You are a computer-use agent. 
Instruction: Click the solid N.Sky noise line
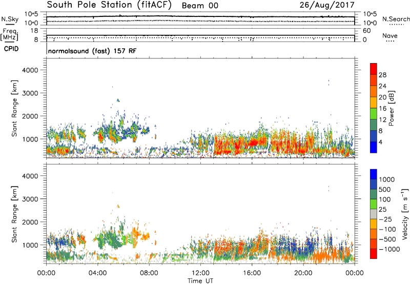click(200, 16)
